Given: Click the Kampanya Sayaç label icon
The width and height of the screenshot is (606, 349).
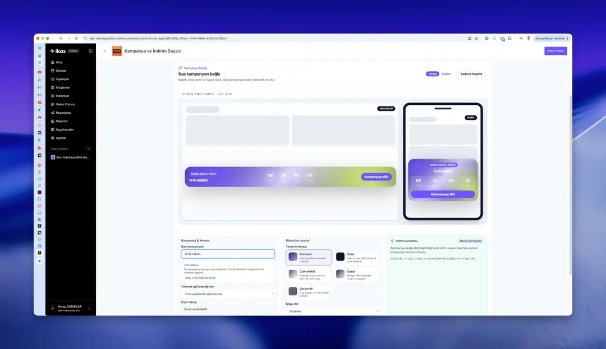Looking at the screenshot, I should tap(180, 68).
